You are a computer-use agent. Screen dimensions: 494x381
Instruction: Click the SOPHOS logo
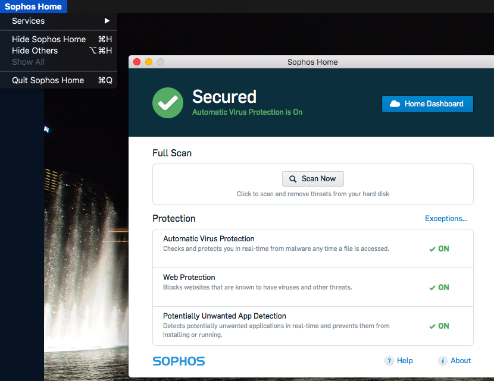point(179,361)
